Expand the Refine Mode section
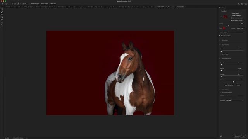Viewport: 248px width, 139px height. [220, 40]
